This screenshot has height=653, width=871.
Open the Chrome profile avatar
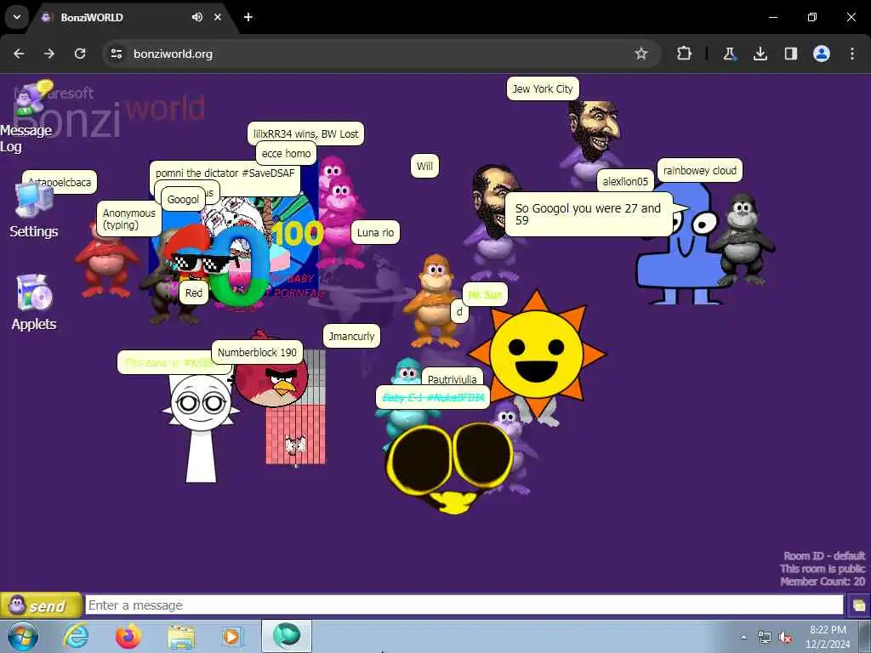822,54
